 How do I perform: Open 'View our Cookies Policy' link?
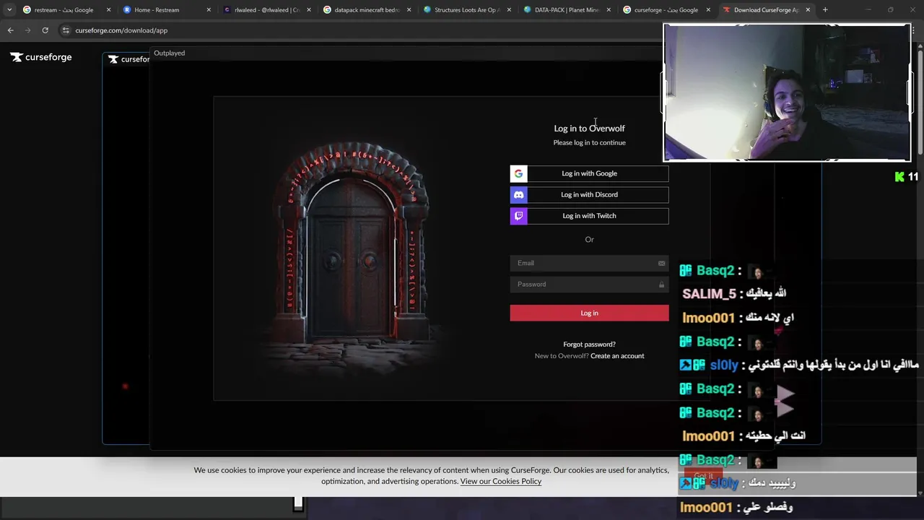click(500, 482)
